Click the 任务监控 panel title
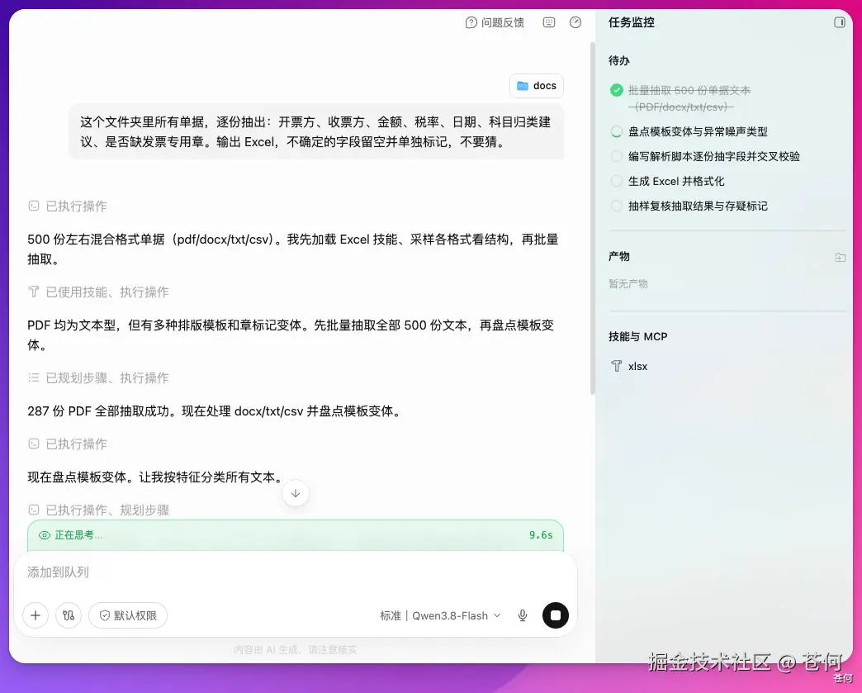Screen dimensions: 862x693 (x=631, y=22)
